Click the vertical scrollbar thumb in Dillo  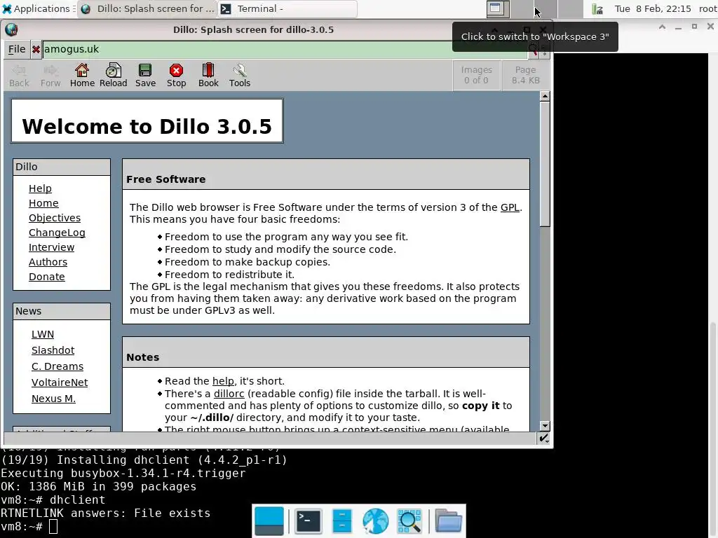[544, 164]
